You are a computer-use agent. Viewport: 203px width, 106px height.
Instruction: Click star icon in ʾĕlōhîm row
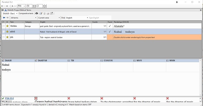(x=7, y=26)
